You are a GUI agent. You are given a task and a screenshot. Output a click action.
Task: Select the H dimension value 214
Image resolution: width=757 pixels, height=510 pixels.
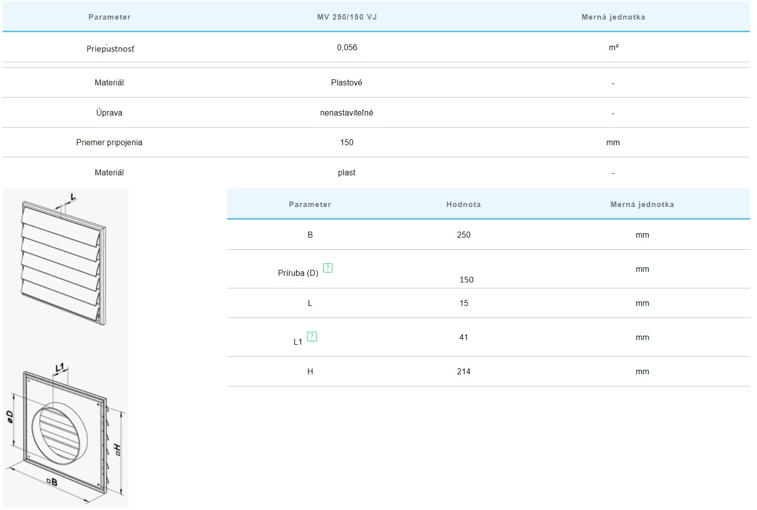coord(463,372)
